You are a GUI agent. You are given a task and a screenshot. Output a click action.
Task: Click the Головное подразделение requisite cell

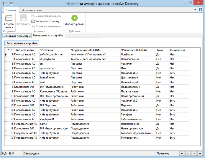(x=138, y=133)
